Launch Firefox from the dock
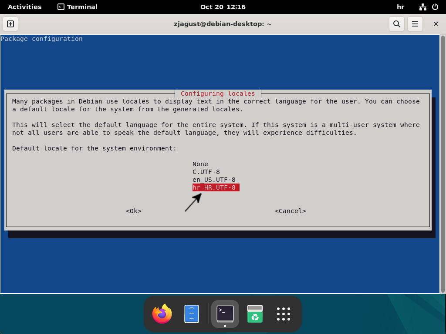The image size is (446, 334). coord(161,314)
